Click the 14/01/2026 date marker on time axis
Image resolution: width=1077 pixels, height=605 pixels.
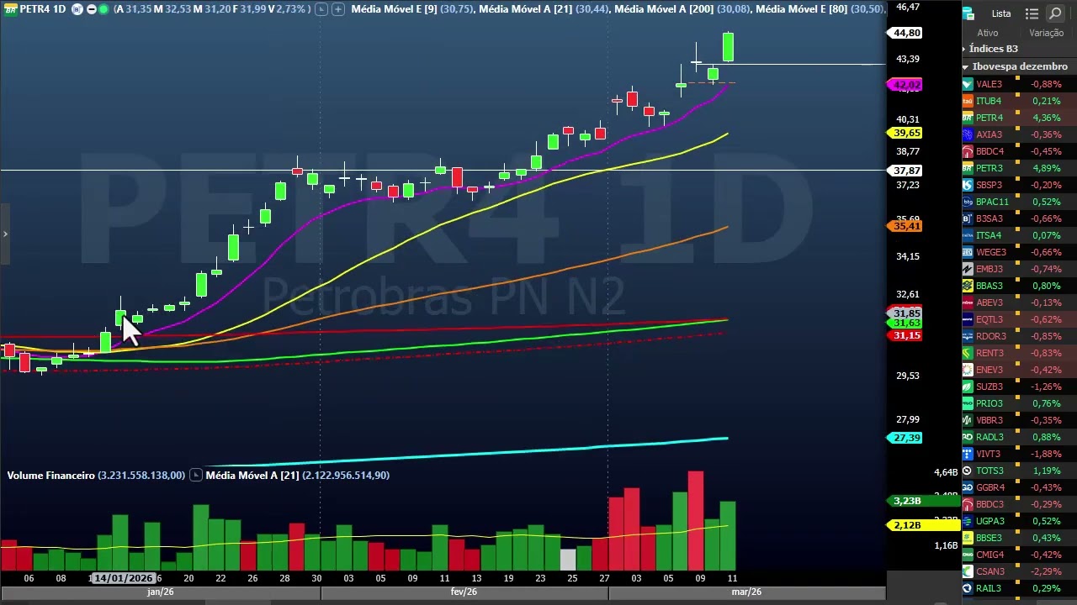[x=123, y=578]
